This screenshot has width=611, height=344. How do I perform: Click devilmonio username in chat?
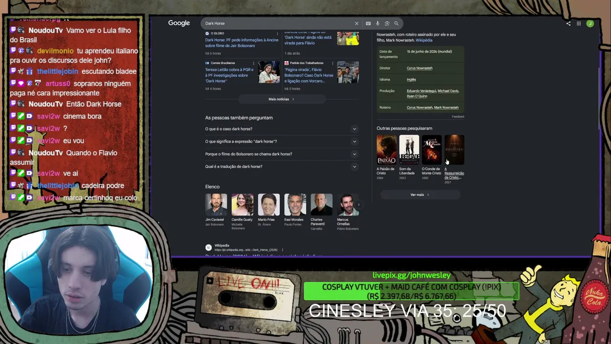55,51
